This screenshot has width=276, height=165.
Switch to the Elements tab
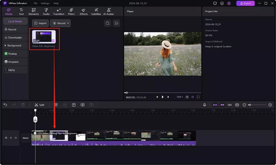pyautogui.click(x=34, y=12)
